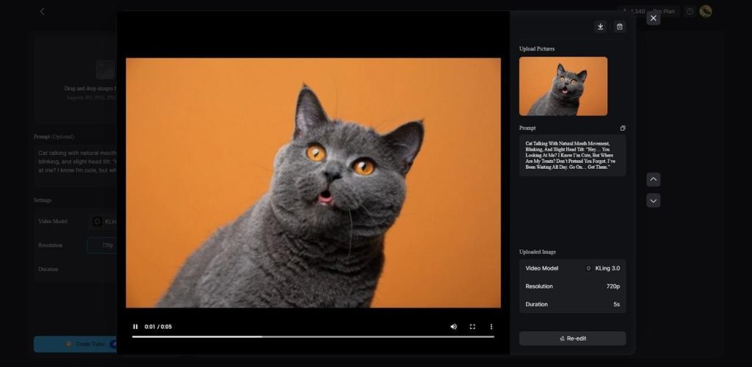Select the 720p resolution option in the background
The height and width of the screenshot is (367, 752).
[x=102, y=245]
